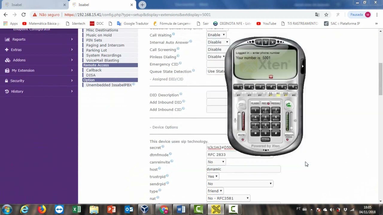
Task: Open the YouTube bookmark
Action: point(266,24)
